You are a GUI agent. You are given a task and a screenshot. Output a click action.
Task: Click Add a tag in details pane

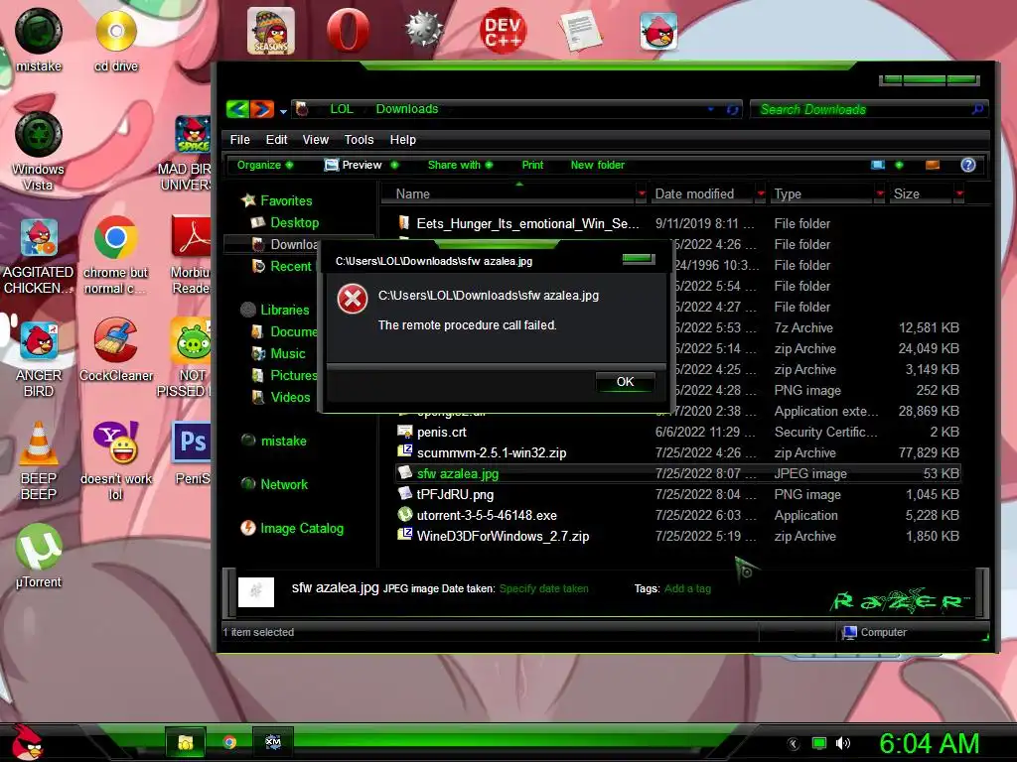(687, 588)
